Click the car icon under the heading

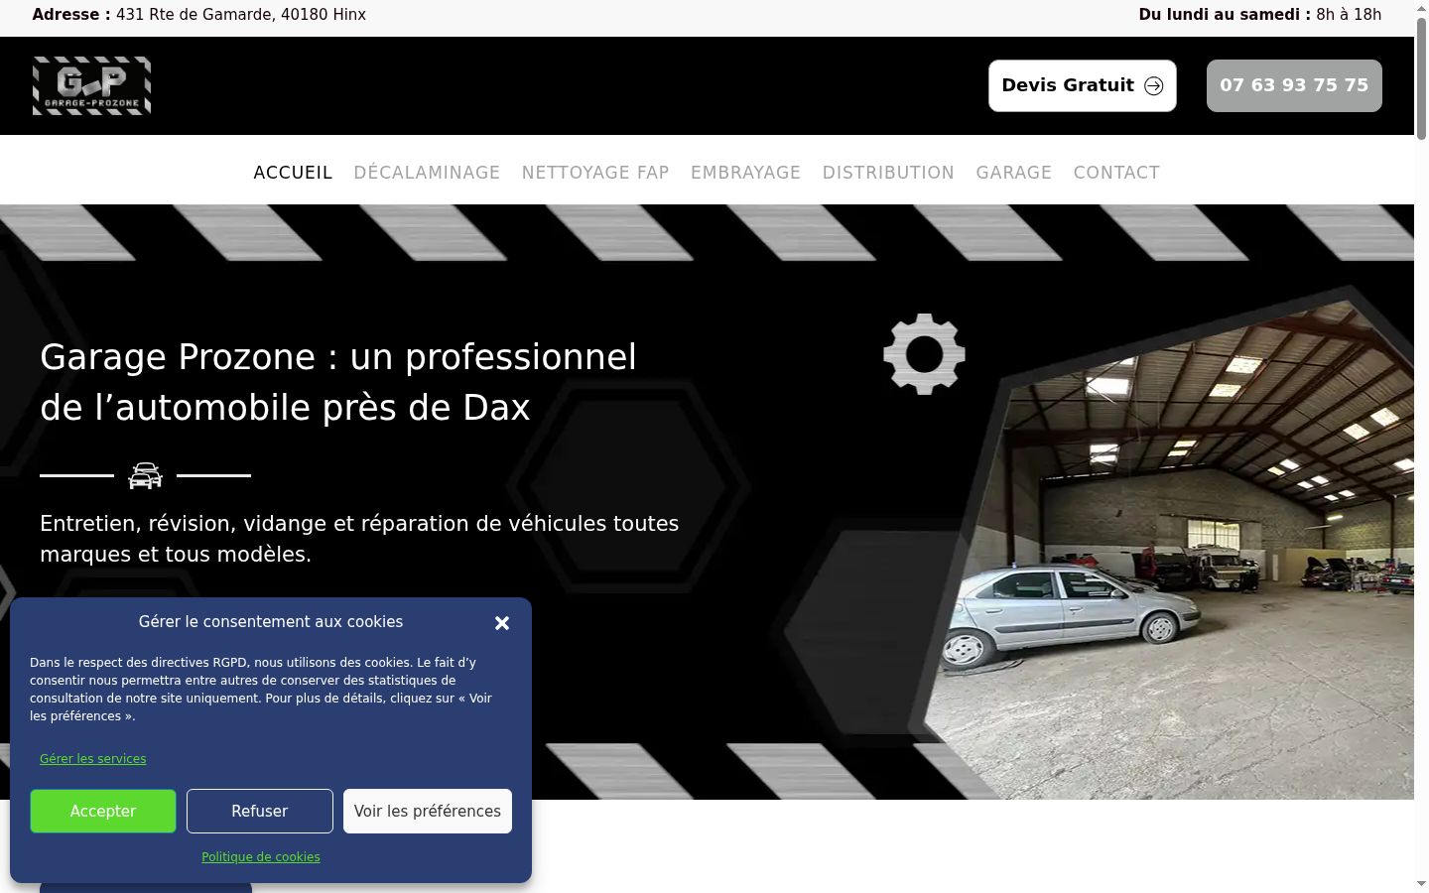pos(145,476)
